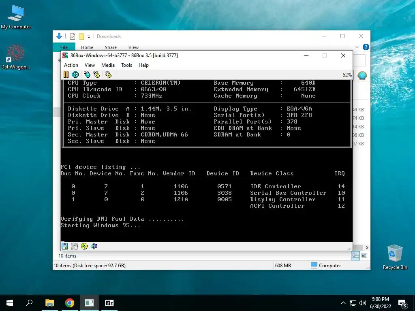The image size is (415, 311).
Task: Send Ctrl+Alt+Del to the guest
Action: [87, 75]
